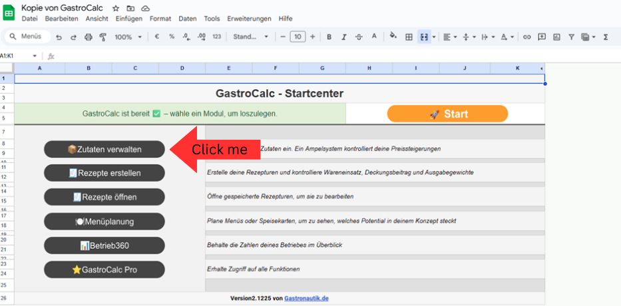Check the cloud save status icon
This screenshot has width=621, height=306.
[x=145, y=8]
